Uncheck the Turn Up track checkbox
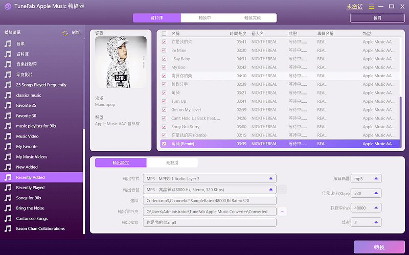 (164, 101)
